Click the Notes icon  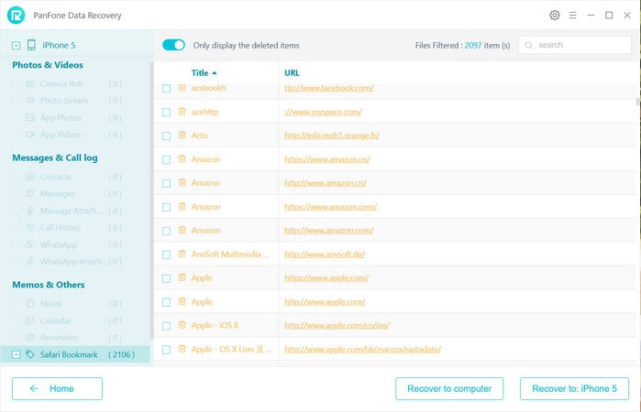pyautogui.click(x=30, y=303)
